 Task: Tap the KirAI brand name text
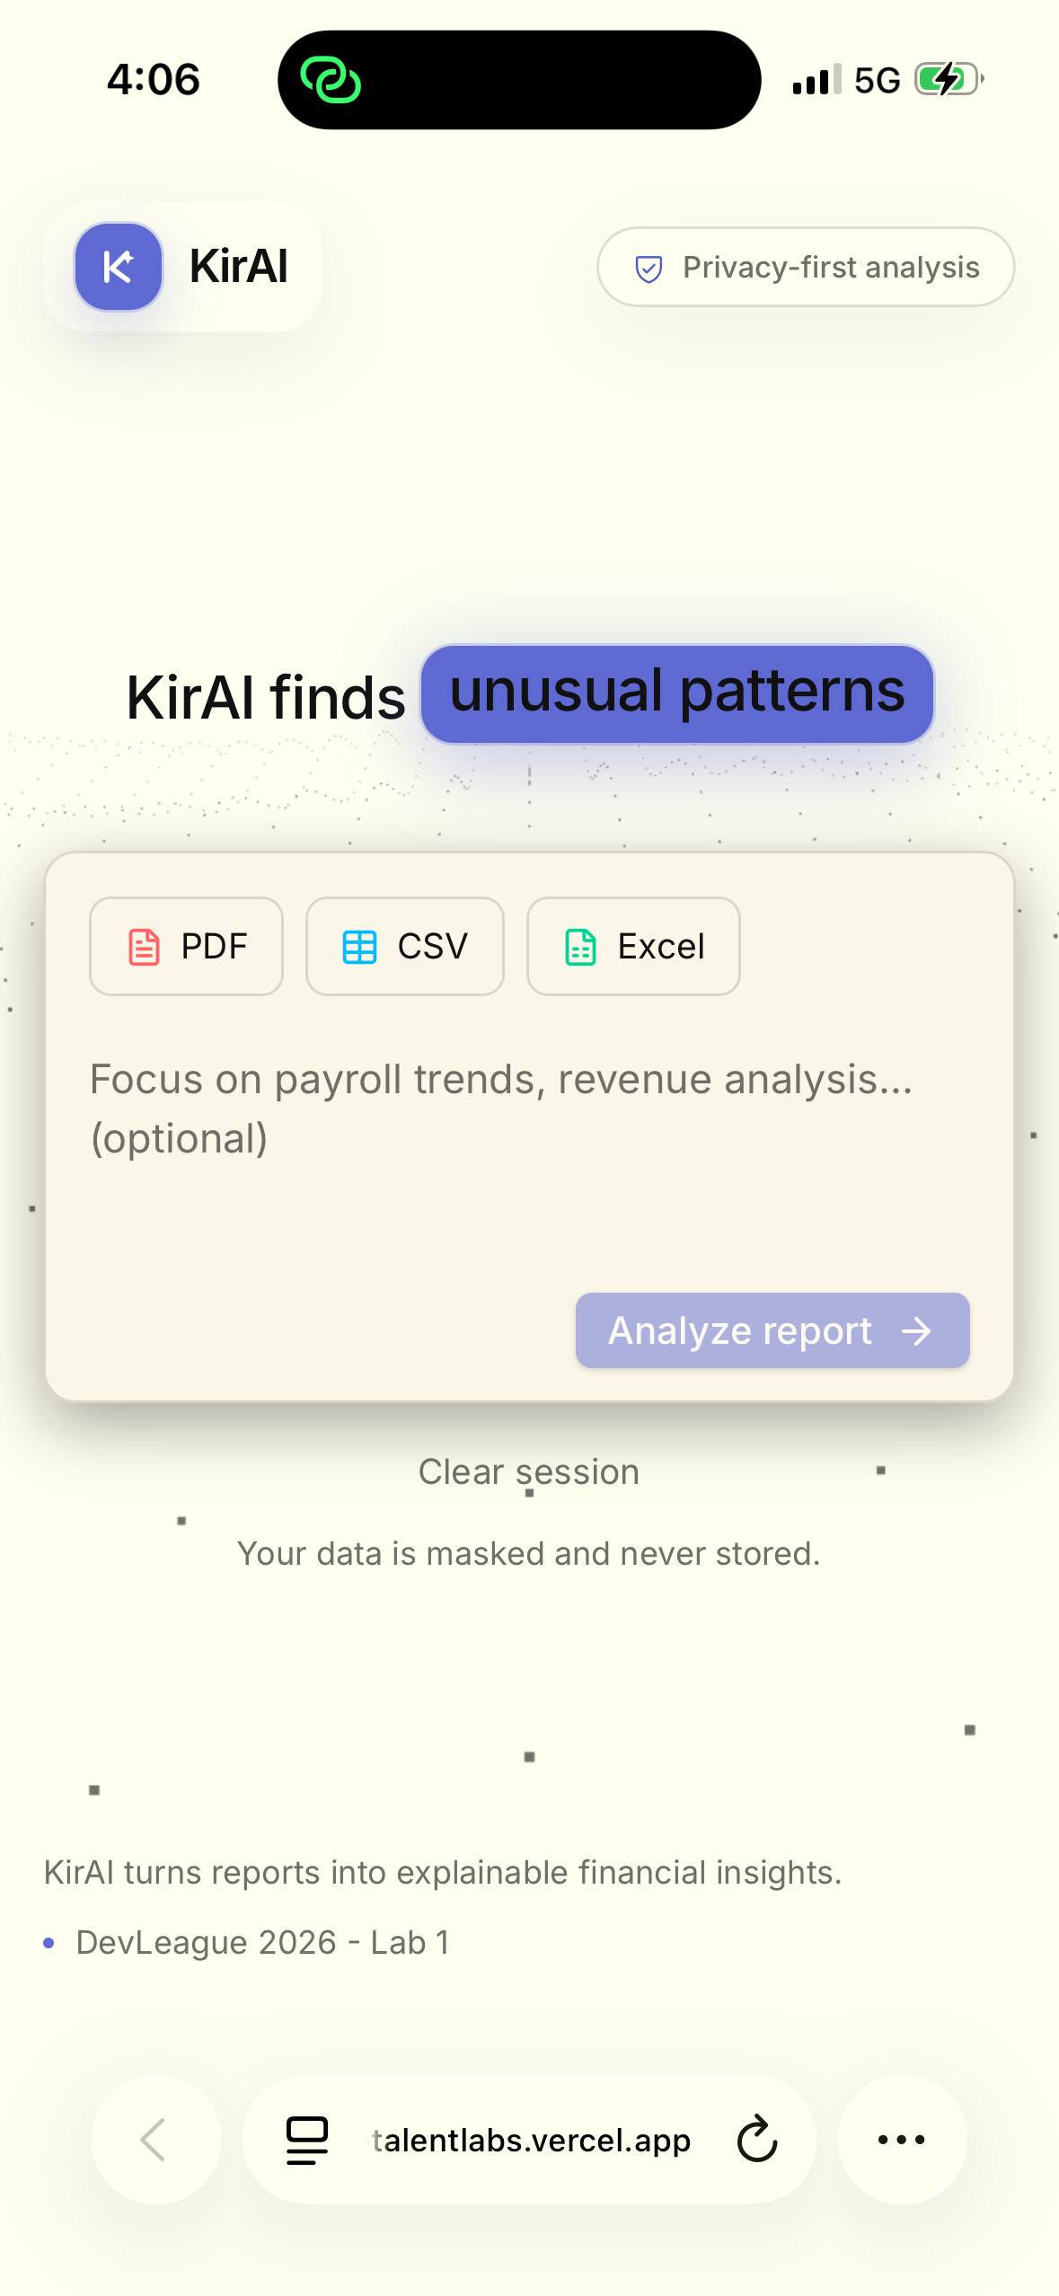point(239,267)
